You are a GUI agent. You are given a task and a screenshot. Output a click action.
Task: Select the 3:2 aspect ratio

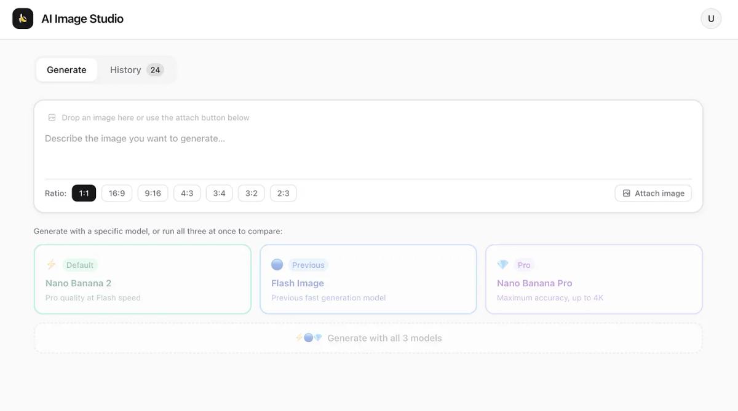click(x=251, y=193)
